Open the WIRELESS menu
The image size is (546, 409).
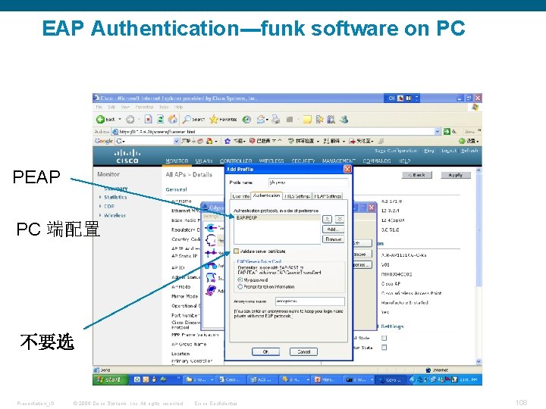[x=271, y=161]
